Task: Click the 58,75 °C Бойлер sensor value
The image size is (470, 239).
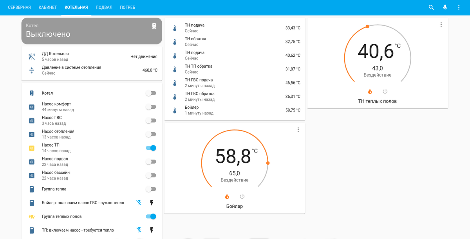Action: pos(293,110)
